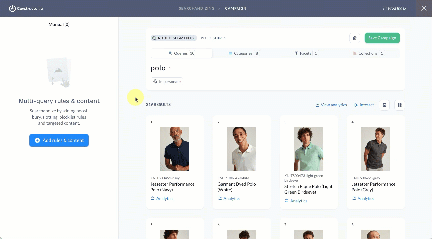Click Save Campaign button
The height and width of the screenshot is (239, 432).
tap(382, 38)
